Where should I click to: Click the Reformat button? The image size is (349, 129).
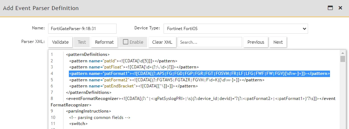pyautogui.click(x=104, y=42)
